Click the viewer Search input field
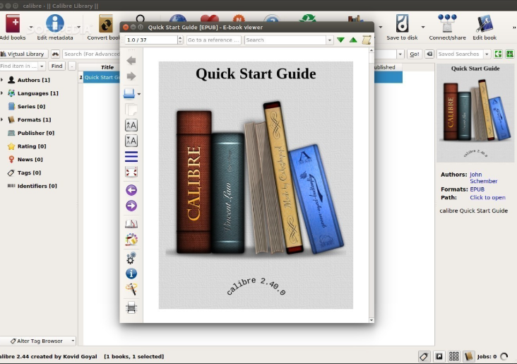 coord(285,40)
